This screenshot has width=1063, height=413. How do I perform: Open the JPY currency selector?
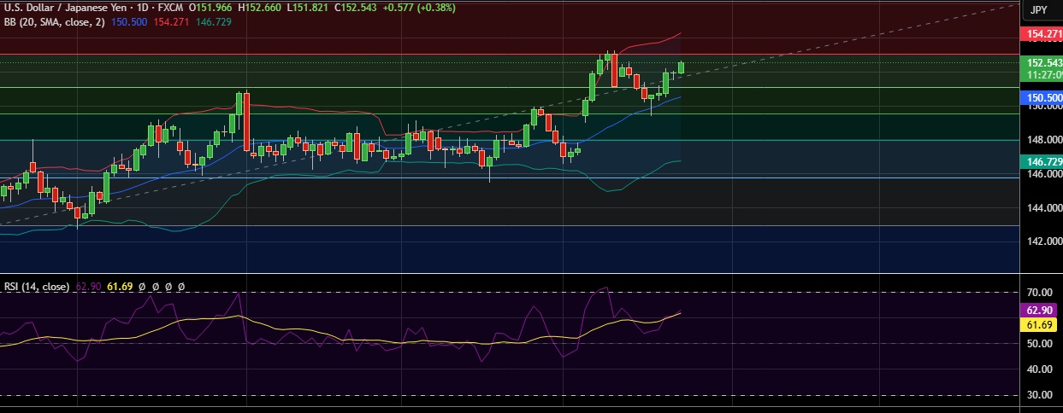1038,9
